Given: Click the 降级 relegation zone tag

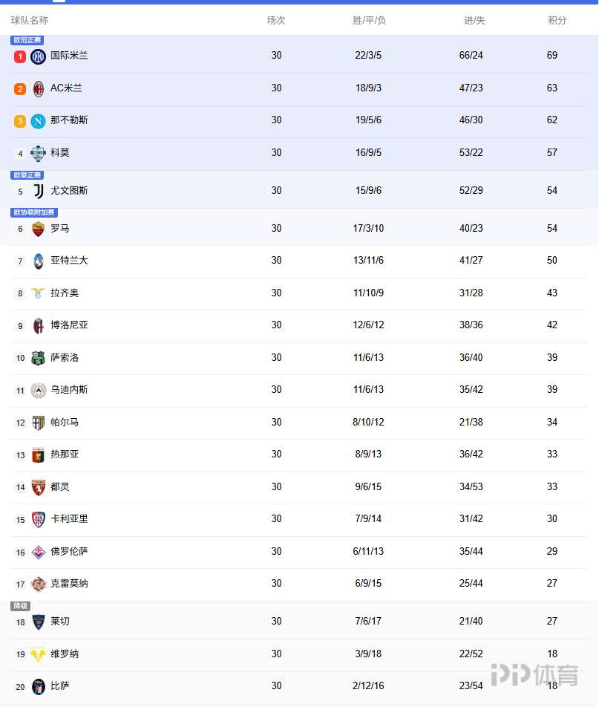Looking at the screenshot, I should click(x=21, y=606).
